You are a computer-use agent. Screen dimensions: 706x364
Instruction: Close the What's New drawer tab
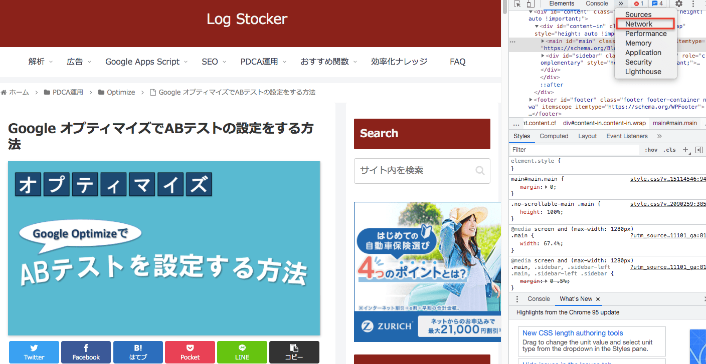coord(598,299)
